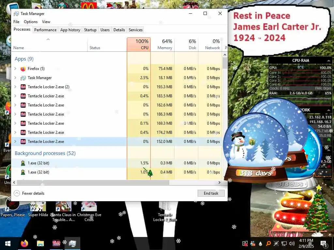The height and width of the screenshot is (250, 334).
Task: Switch to the Startup tab
Action: (90, 30)
